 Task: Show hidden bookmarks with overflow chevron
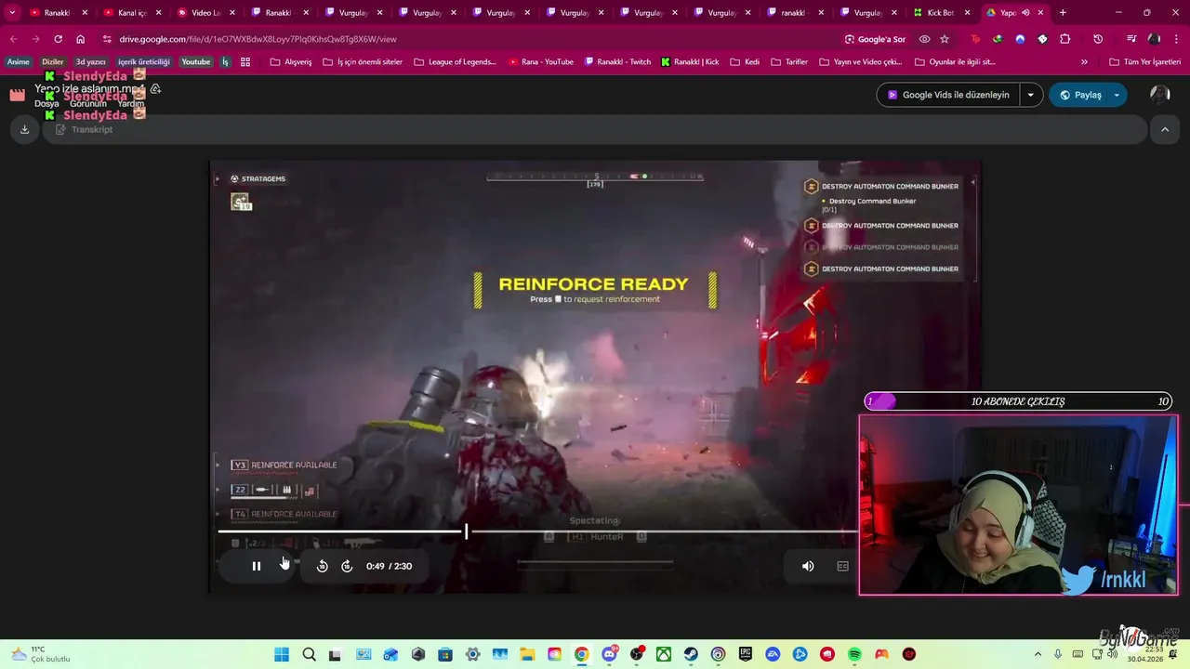[1084, 62]
